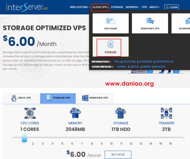Open the Web Hosting dropdown menu
This screenshot has width=190, height=159.
(80, 7)
